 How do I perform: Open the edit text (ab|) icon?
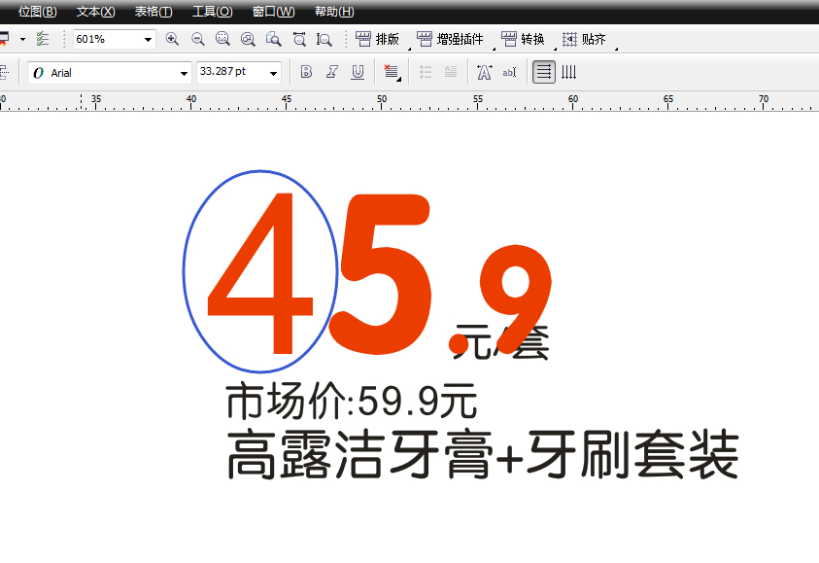click(509, 72)
